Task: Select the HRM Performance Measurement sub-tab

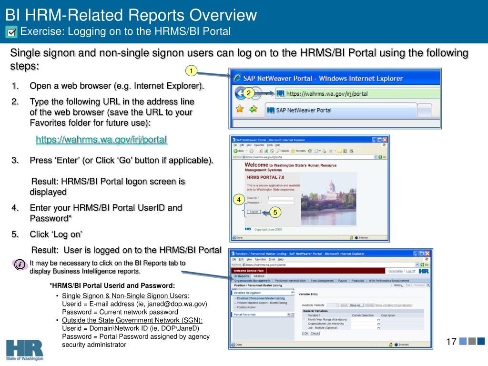Action: point(389,281)
